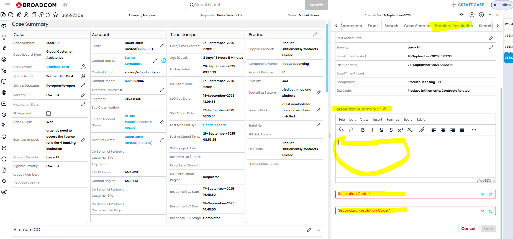This screenshot has height=239, width=513.
Task: Click the Global Search button
Action: pyautogui.click(x=316, y=5)
